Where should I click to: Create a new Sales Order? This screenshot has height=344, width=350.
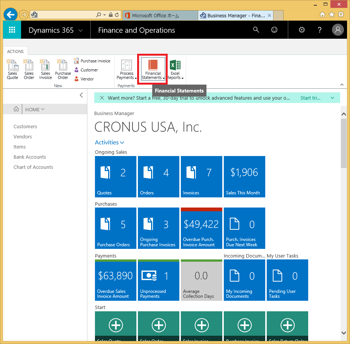(x=29, y=69)
